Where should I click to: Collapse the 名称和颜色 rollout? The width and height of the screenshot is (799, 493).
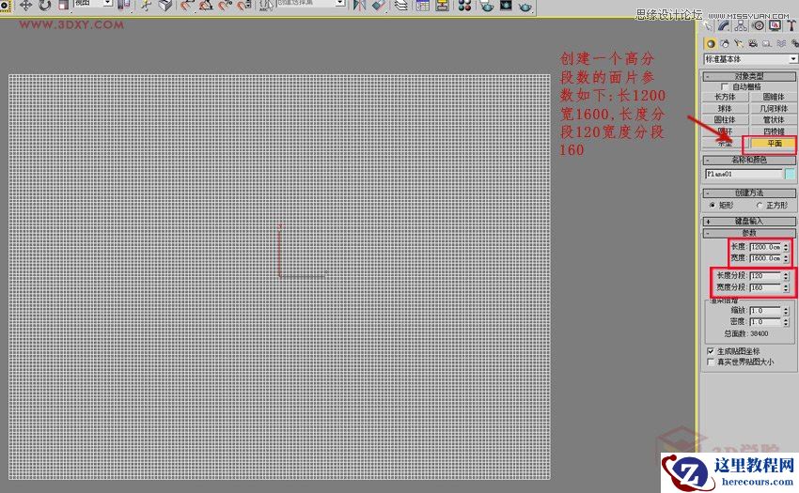[x=749, y=160]
